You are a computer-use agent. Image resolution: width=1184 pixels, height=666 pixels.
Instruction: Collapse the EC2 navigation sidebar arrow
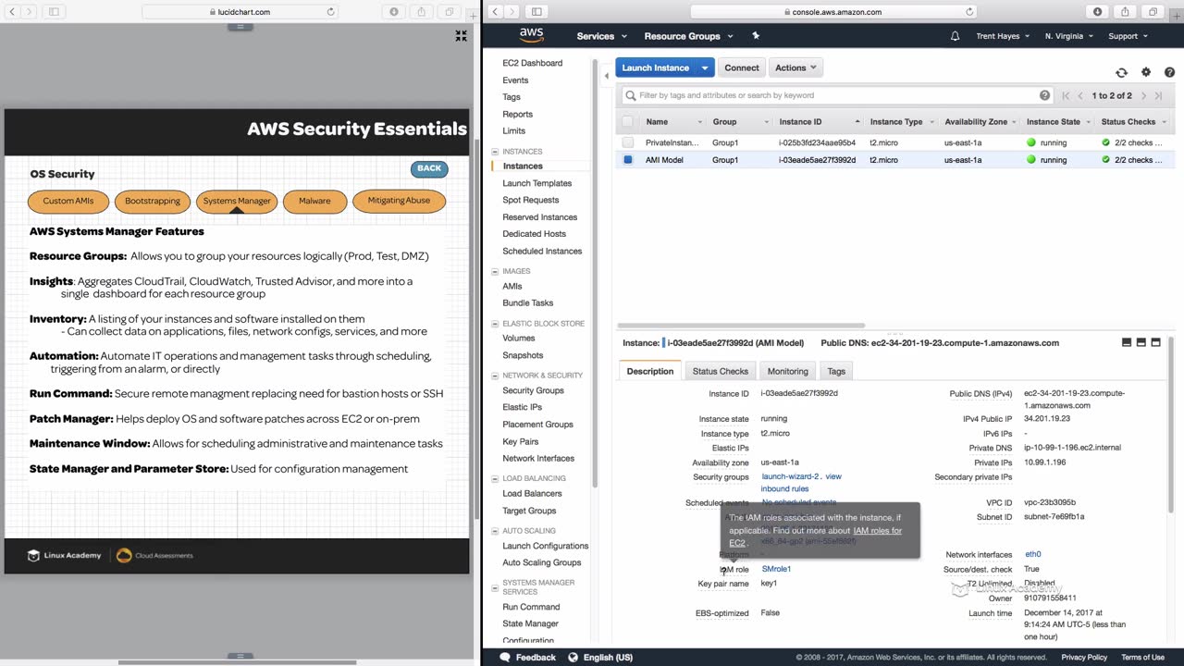607,77
